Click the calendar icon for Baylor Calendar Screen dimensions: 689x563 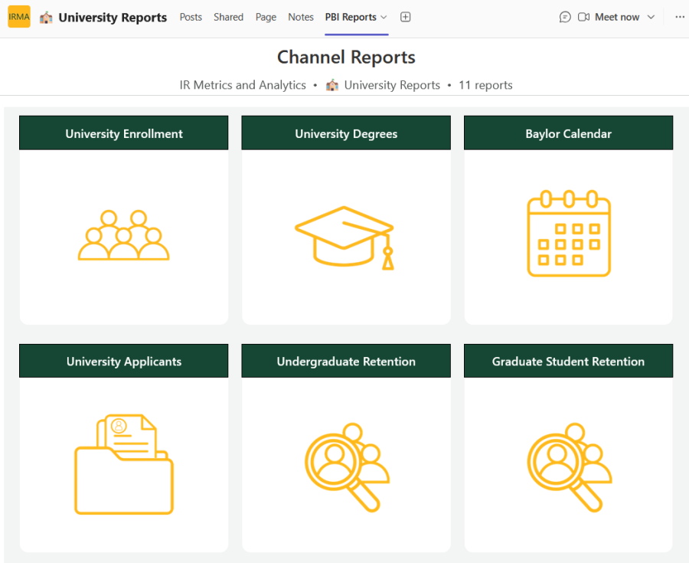pos(569,234)
